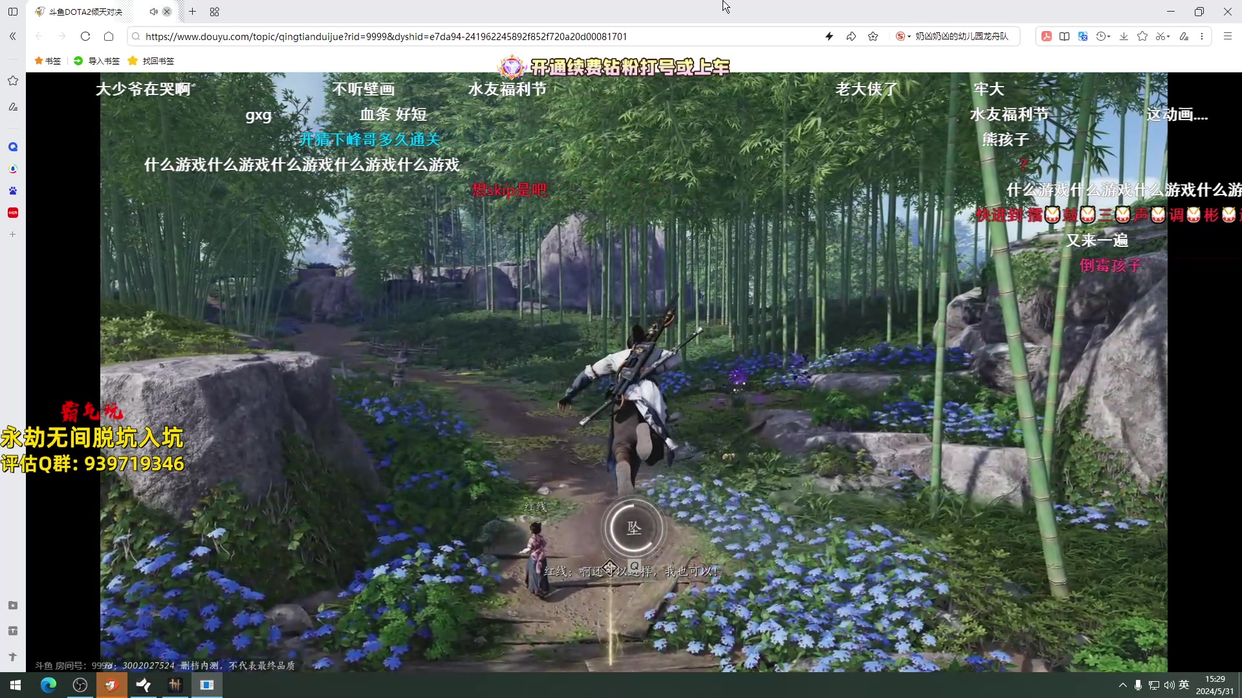Open a new tab with the plus button
Screen dimensions: 1242x698
point(192,12)
